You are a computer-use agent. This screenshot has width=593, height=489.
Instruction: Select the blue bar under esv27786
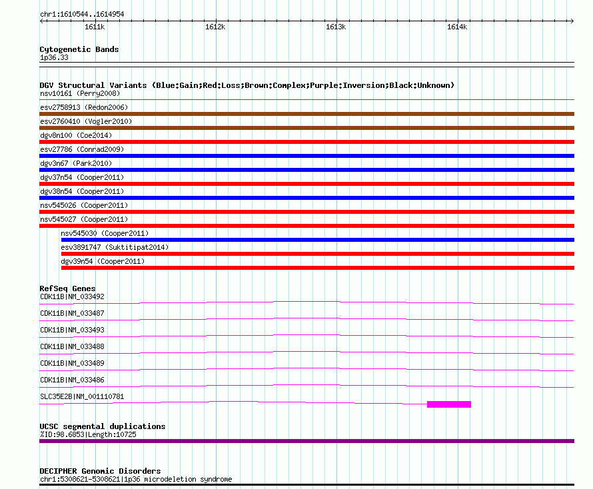tap(306, 156)
